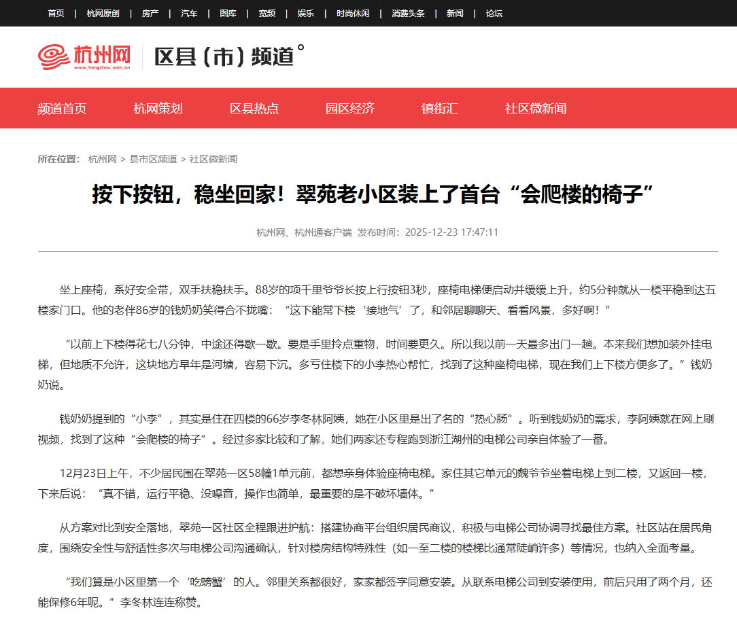Open 杭网原创 in top navigation
Image resolution: width=737 pixels, height=621 pixels.
(x=103, y=14)
